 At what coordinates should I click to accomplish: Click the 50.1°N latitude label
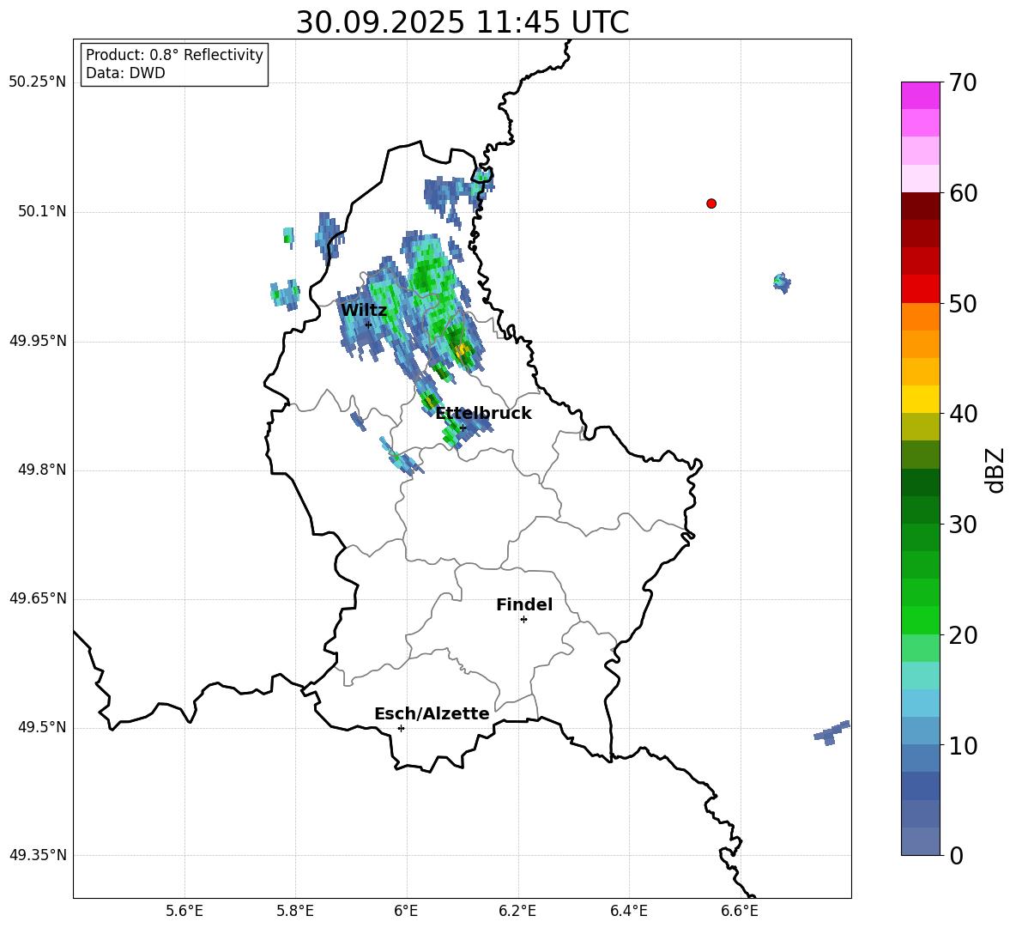pos(42,212)
